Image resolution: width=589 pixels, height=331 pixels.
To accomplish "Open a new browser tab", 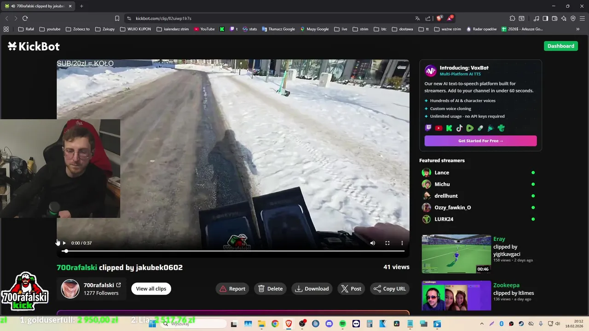I will pos(81,6).
